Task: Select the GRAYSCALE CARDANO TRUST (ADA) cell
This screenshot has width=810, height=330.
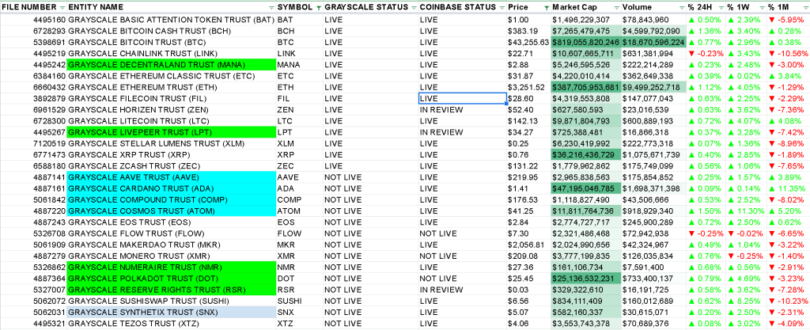Action: 172,188
